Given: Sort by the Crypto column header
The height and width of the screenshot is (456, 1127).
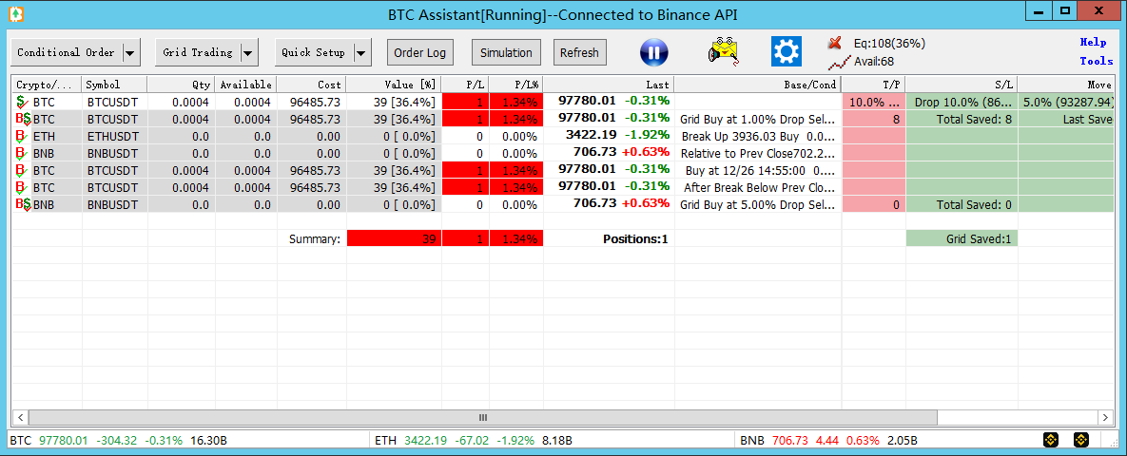Looking at the screenshot, I should (x=47, y=85).
